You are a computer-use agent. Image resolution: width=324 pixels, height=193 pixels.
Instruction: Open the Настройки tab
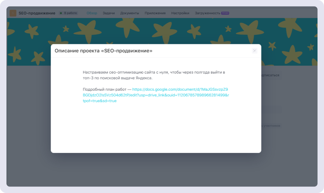tap(180, 13)
